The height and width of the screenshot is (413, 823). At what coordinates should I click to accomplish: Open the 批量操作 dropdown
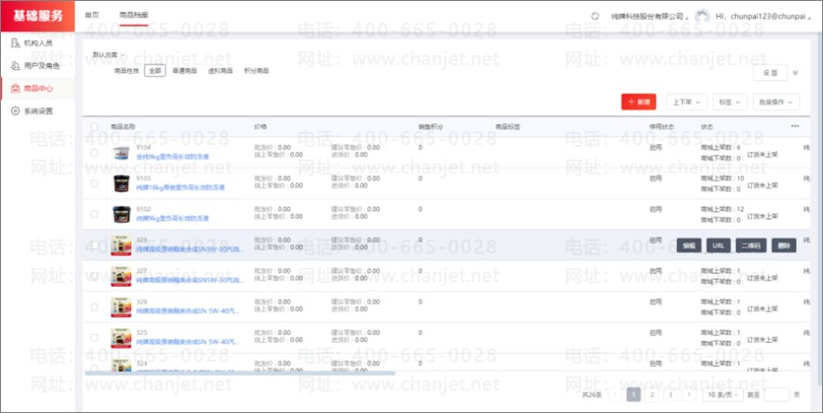(777, 102)
